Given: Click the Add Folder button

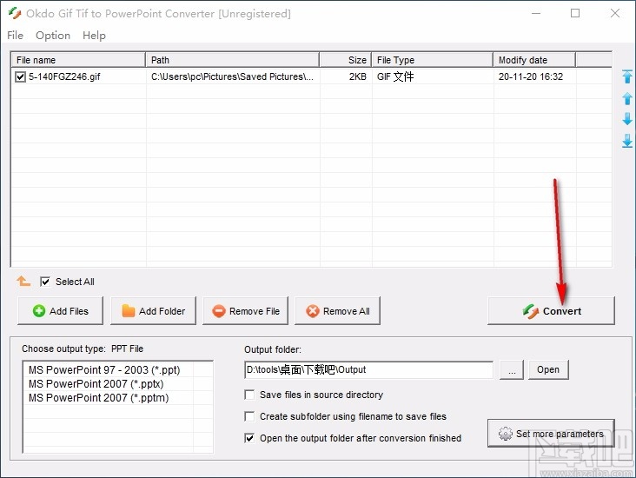Looking at the screenshot, I should 153,311.
